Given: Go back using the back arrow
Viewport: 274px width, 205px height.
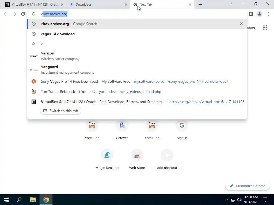Looking at the screenshot, I should tap(6, 14).
